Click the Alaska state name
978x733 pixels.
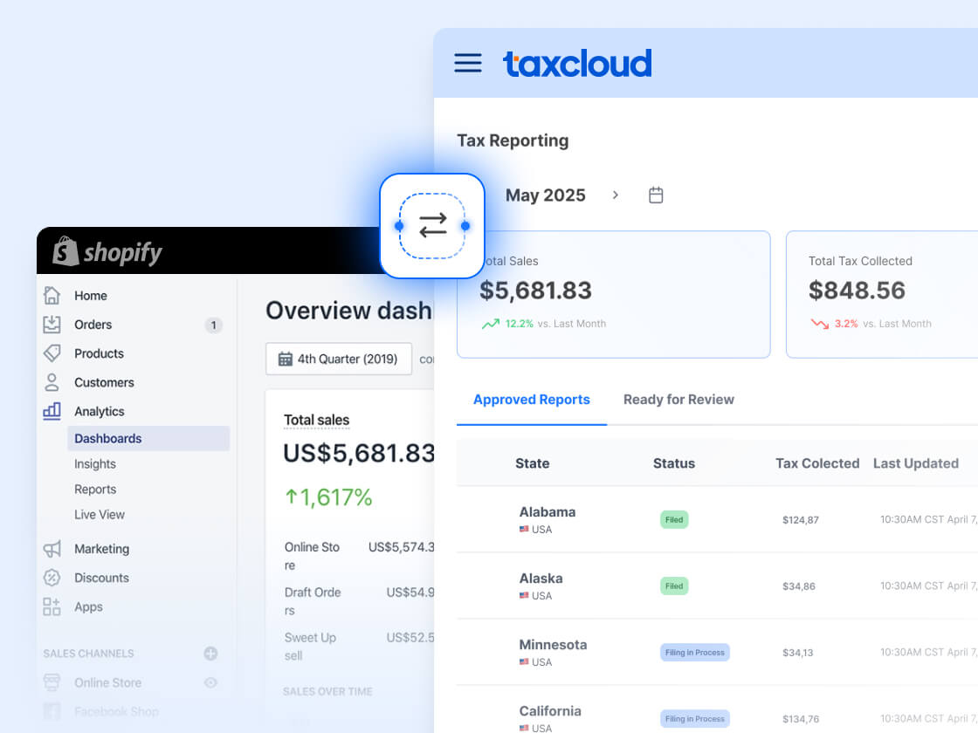pyautogui.click(x=541, y=579)
